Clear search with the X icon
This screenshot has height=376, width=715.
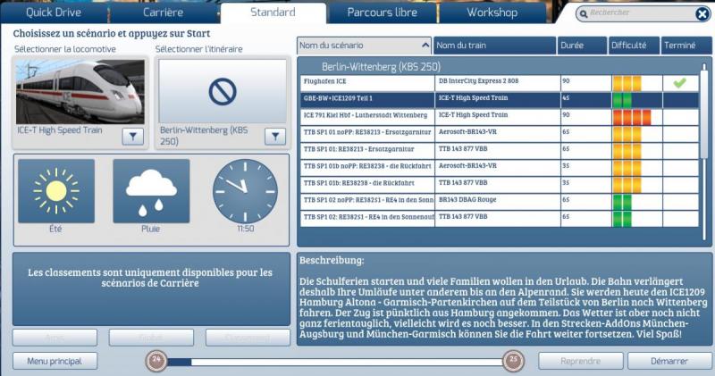[x=702, y=14]
